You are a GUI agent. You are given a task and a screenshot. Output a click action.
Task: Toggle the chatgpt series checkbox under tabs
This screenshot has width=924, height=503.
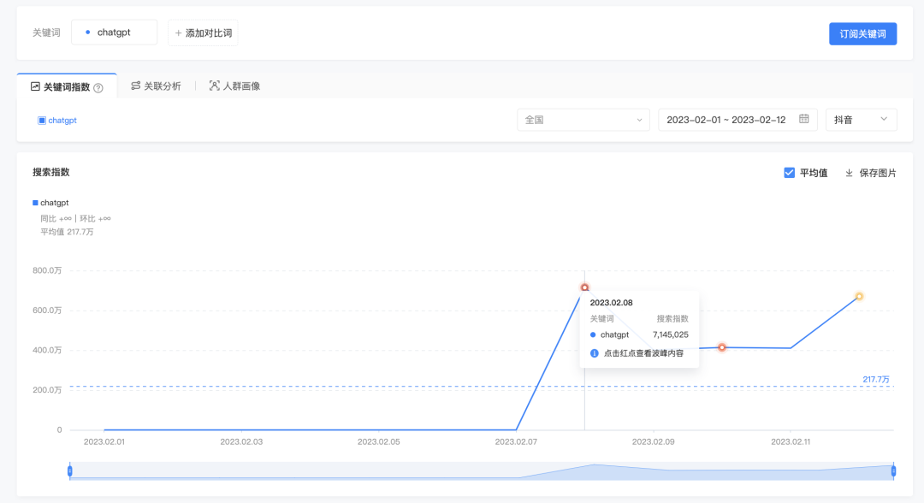42,120
